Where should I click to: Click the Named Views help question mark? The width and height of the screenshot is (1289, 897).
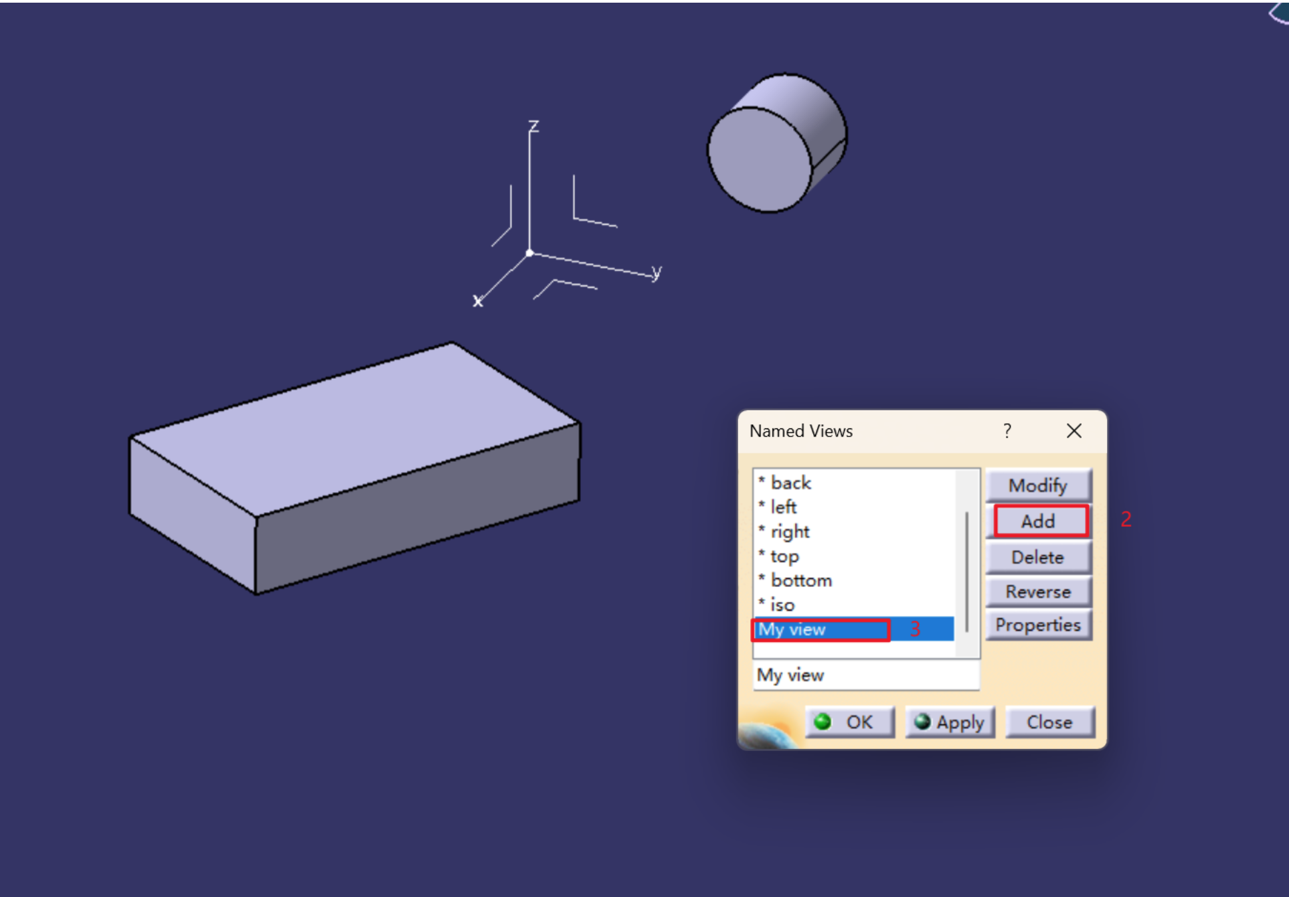(1007, 431)
